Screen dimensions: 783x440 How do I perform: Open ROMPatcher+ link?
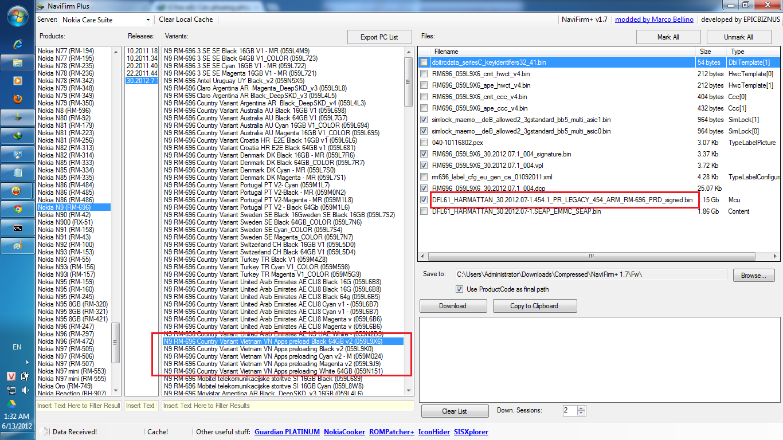pos(391,432)
